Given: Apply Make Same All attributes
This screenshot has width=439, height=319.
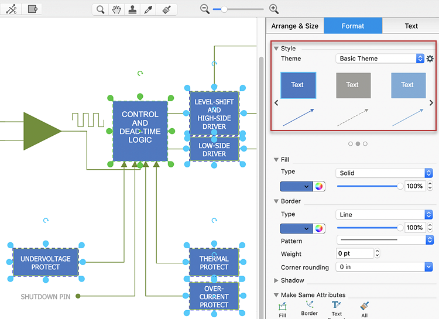Looking at the screenshot, I should click(364, 307).
